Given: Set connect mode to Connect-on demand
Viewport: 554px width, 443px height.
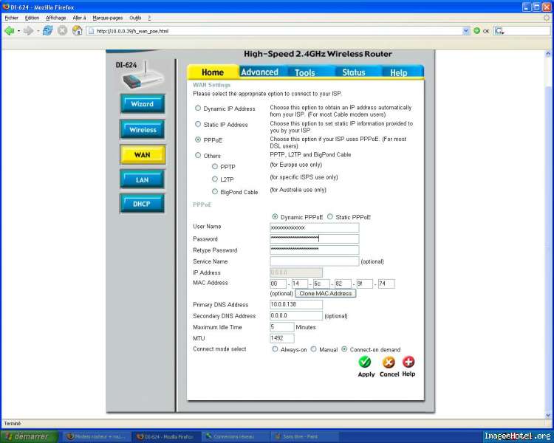Looking at the screenshot, I should [x=344, y=349].
